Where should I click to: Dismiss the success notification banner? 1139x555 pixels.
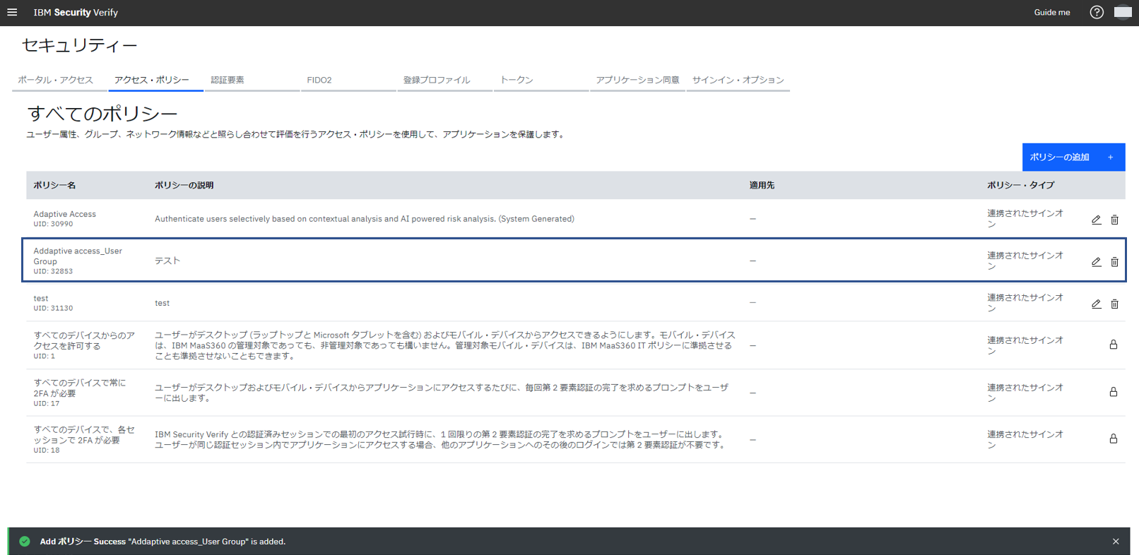coord(1116,542)
